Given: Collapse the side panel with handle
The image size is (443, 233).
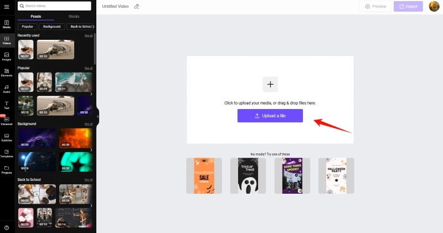Looking at the screenshot, I should [98, 116].
